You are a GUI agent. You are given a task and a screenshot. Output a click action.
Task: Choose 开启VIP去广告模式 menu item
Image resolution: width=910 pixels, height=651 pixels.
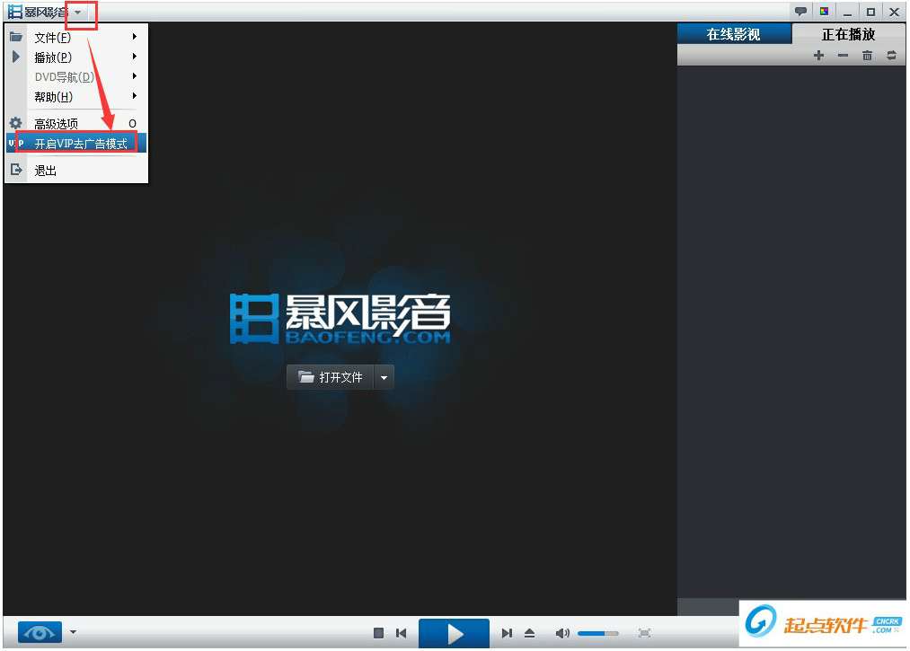(76, 144)
